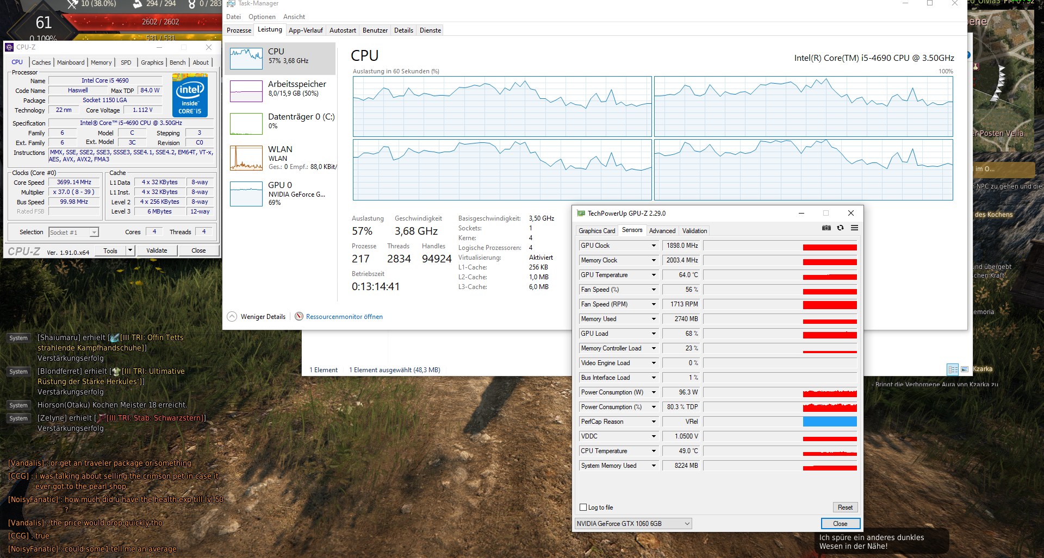
Task: Click the Intel Core i5 logo in CPU-Z
Action: click(x=190, y=95)
